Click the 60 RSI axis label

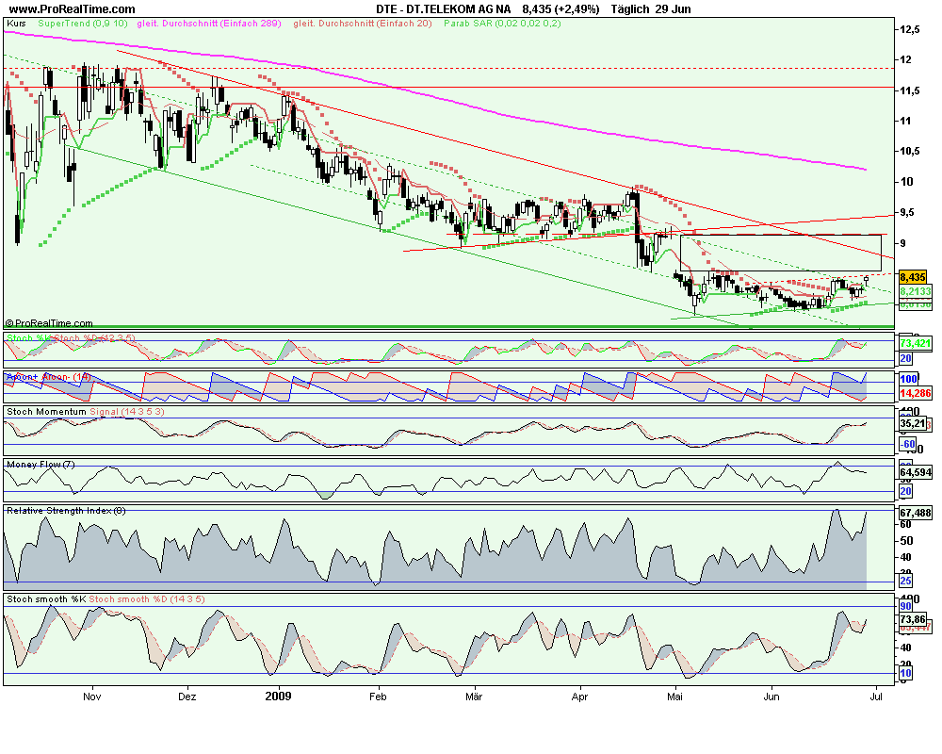point(905,524)
